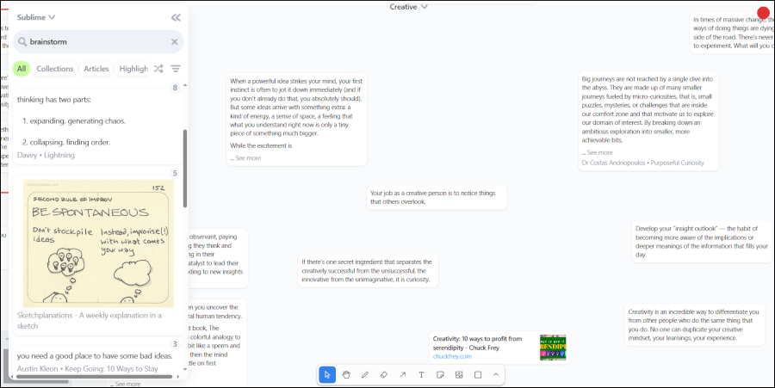Select the rectangle shape tool
The height and width of the screenshot is (388, 775).
pyautogui.click(x=478, y=375)
